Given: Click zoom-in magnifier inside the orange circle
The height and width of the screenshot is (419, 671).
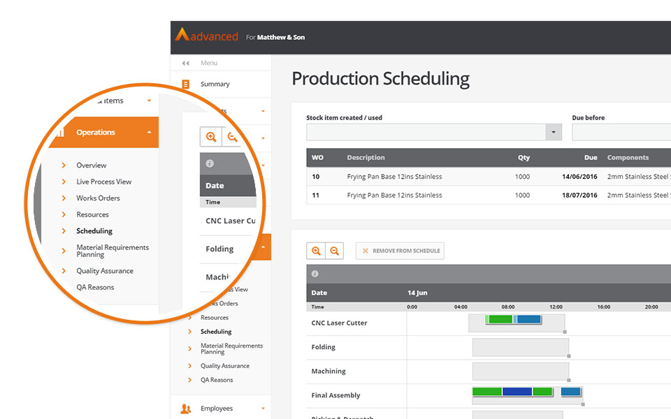Looking at the screenshot, I should coord(211,137).
